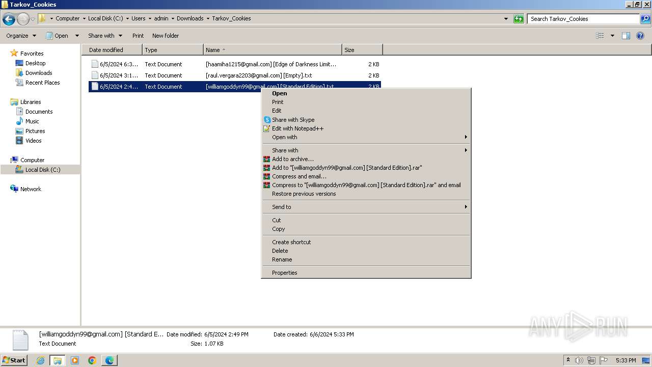Show hidden tray icons arrow
Viewport: 652px width, 367px height.
pyautogui.click(x=568, y=360)
